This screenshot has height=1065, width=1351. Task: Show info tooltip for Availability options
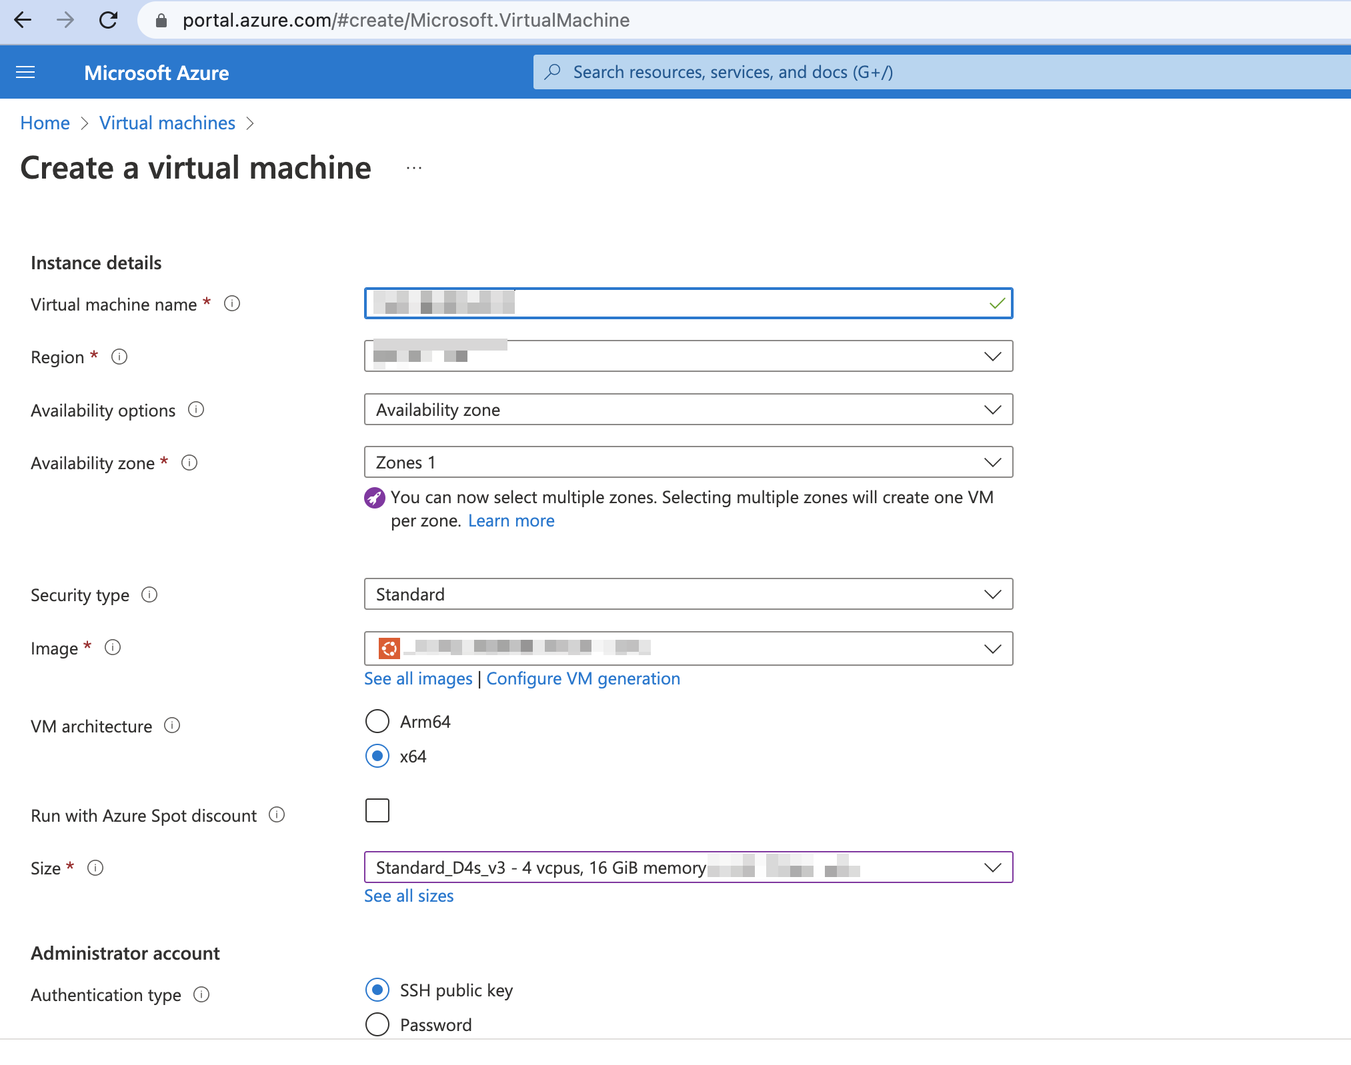point(196,409)
